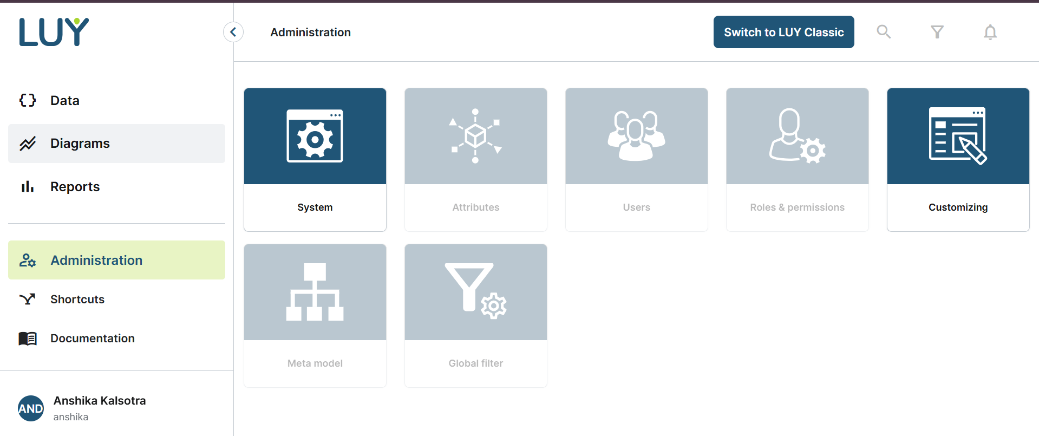
Task: Open the notifications bell
Action: [990, 32]
